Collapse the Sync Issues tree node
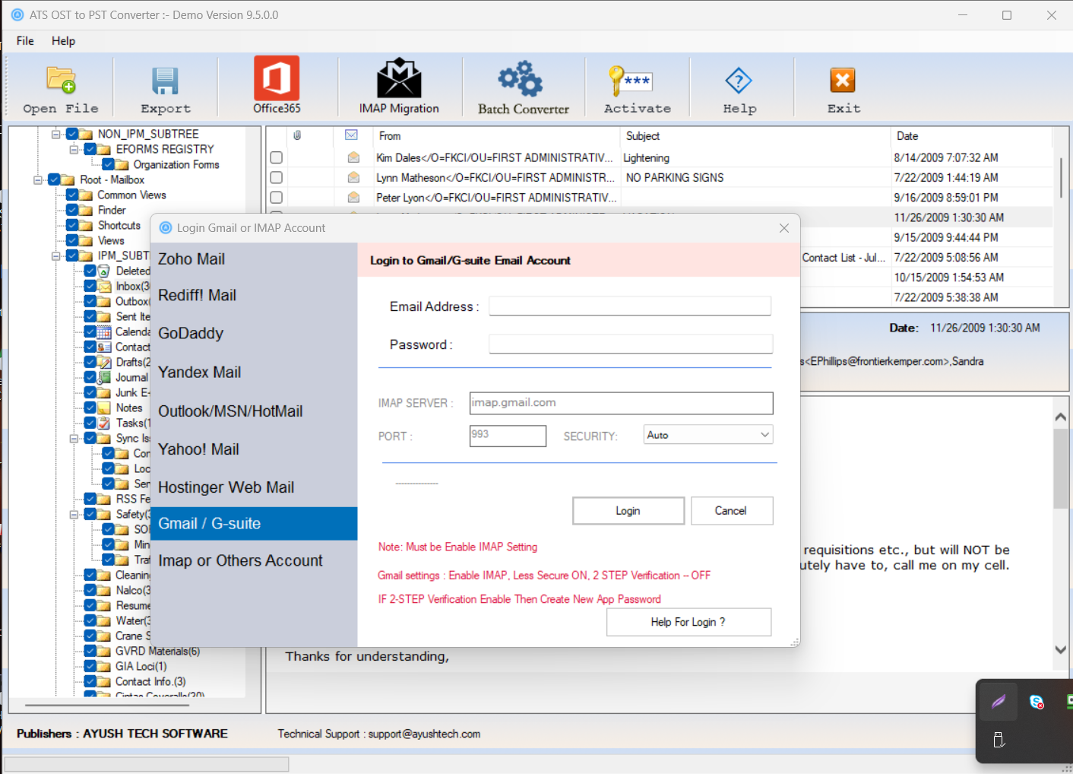 pos(74,438)
